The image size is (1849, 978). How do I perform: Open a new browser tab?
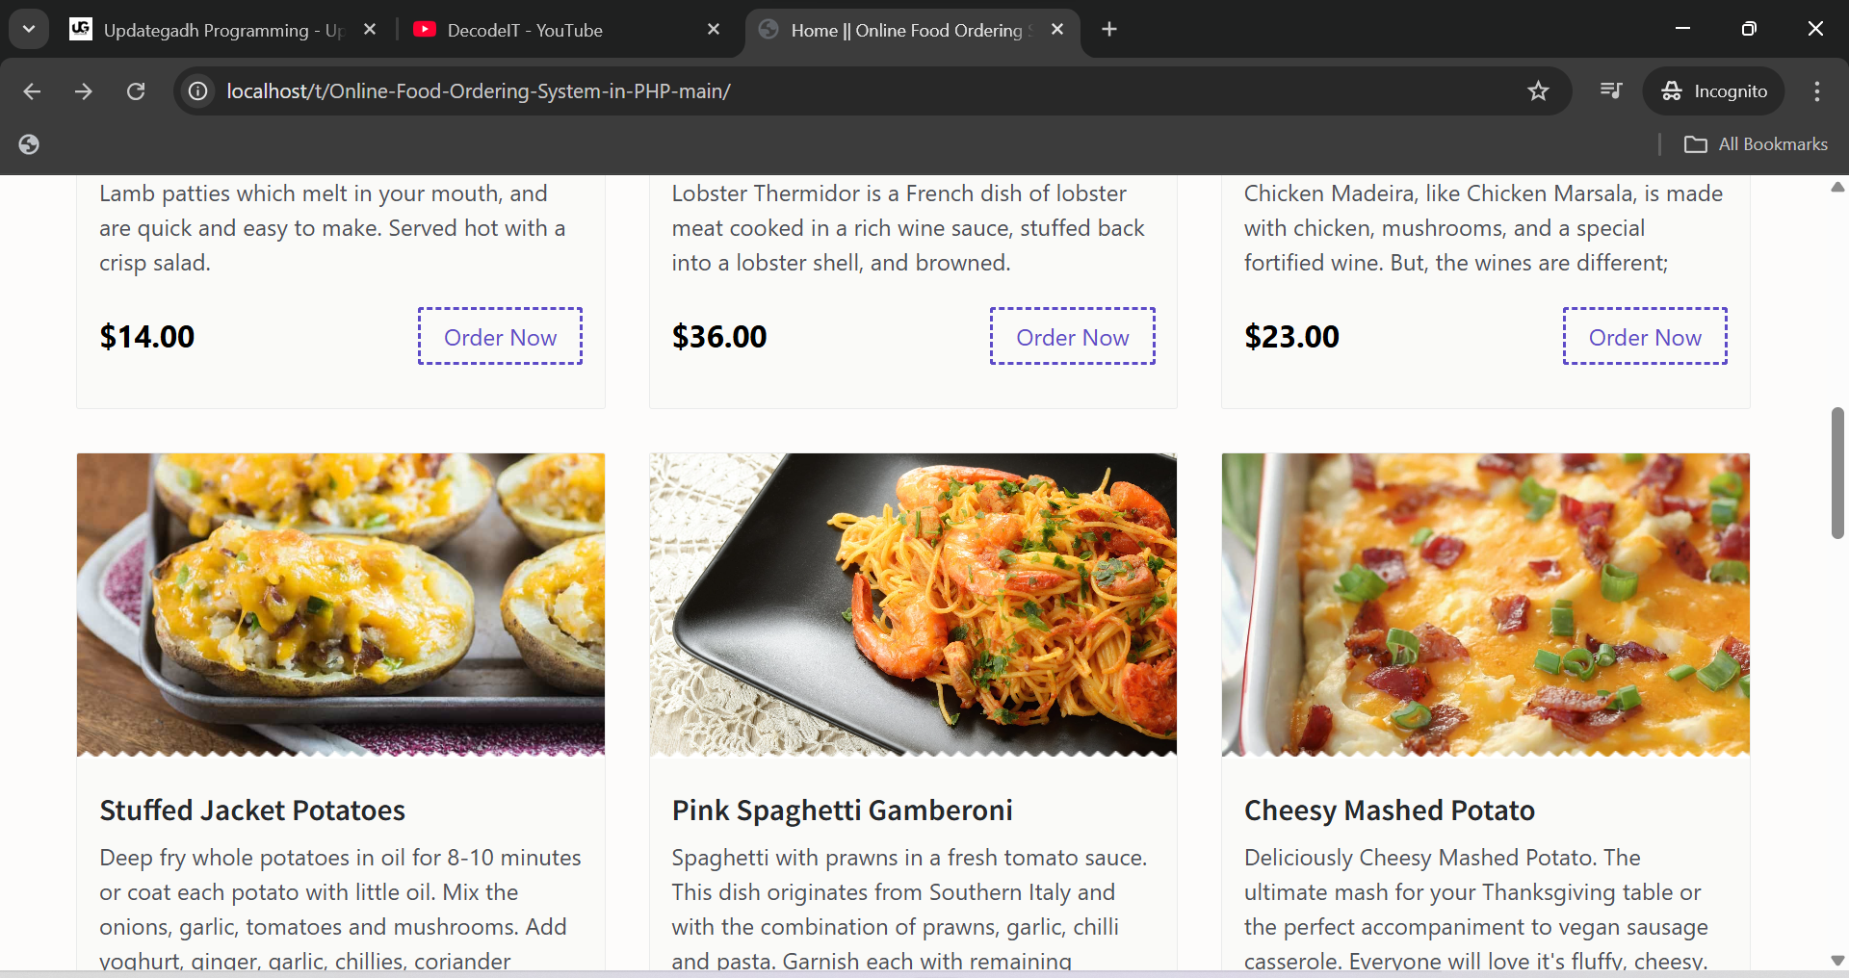(x=1109, y=30)
